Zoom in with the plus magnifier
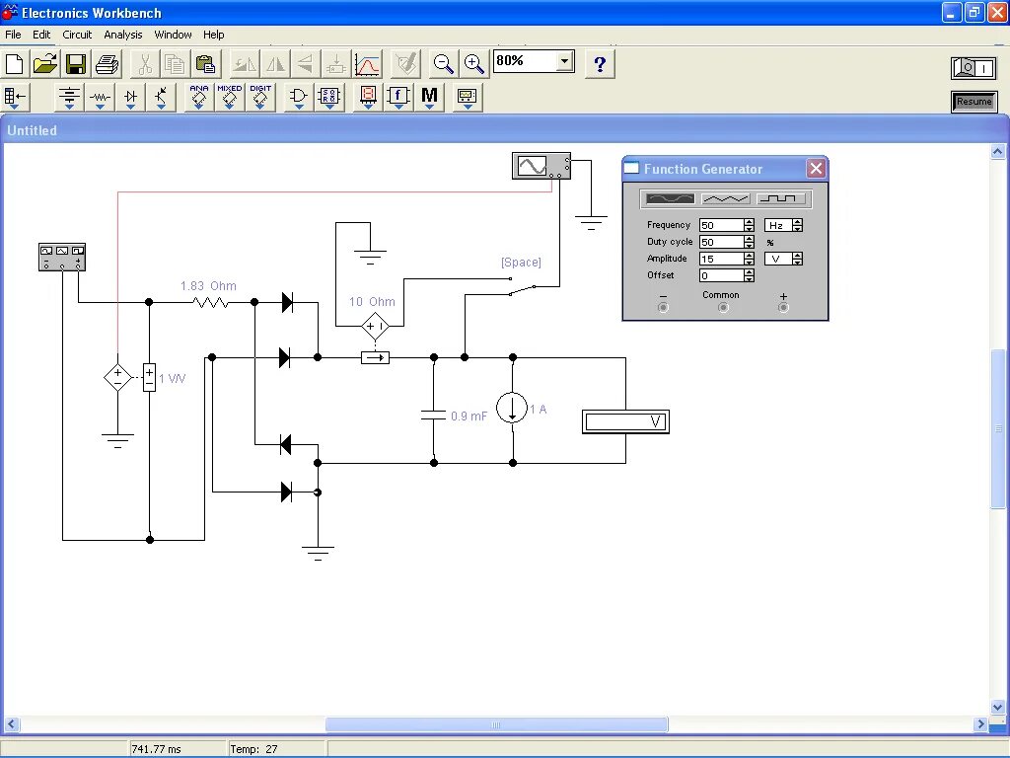The image size is (1010, 758). pyautogui.click(x=474, y=64)
